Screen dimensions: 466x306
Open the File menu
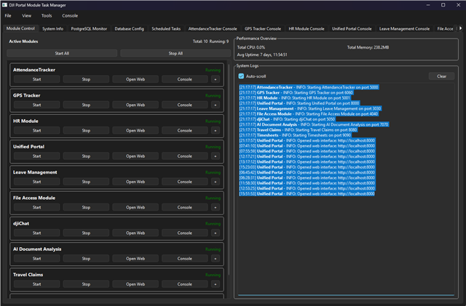pos(8,16)
